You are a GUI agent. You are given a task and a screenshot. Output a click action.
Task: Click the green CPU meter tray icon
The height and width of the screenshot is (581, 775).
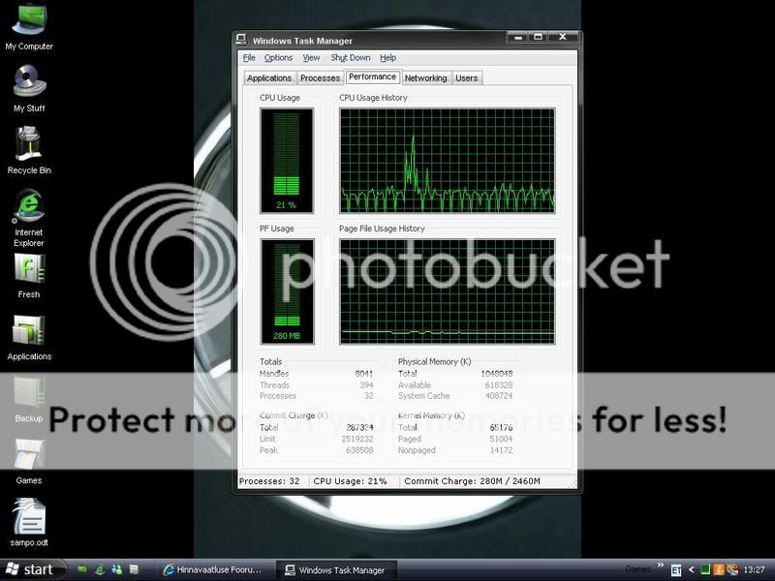point(705,570)
